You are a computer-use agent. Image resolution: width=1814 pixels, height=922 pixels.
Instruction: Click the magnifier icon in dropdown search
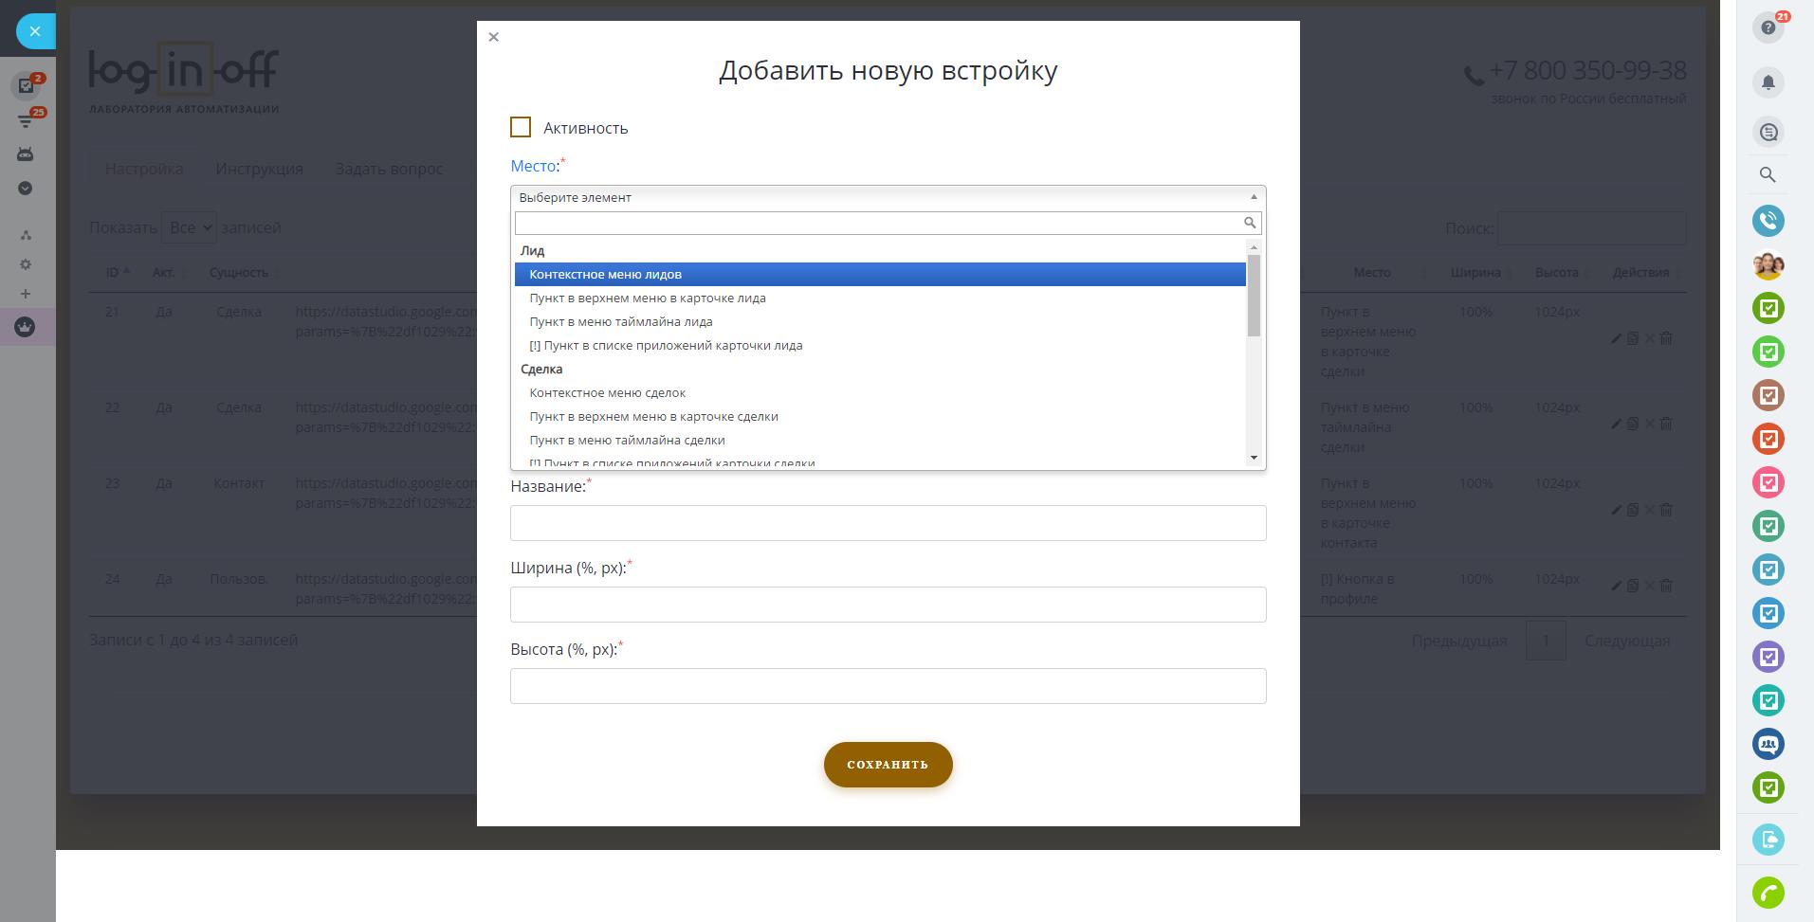[1250, 223]
